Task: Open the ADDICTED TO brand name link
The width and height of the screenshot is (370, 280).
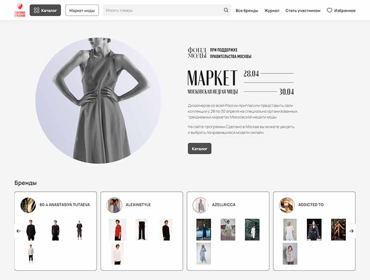Action: pyautogui.click(x=311, y=205)
